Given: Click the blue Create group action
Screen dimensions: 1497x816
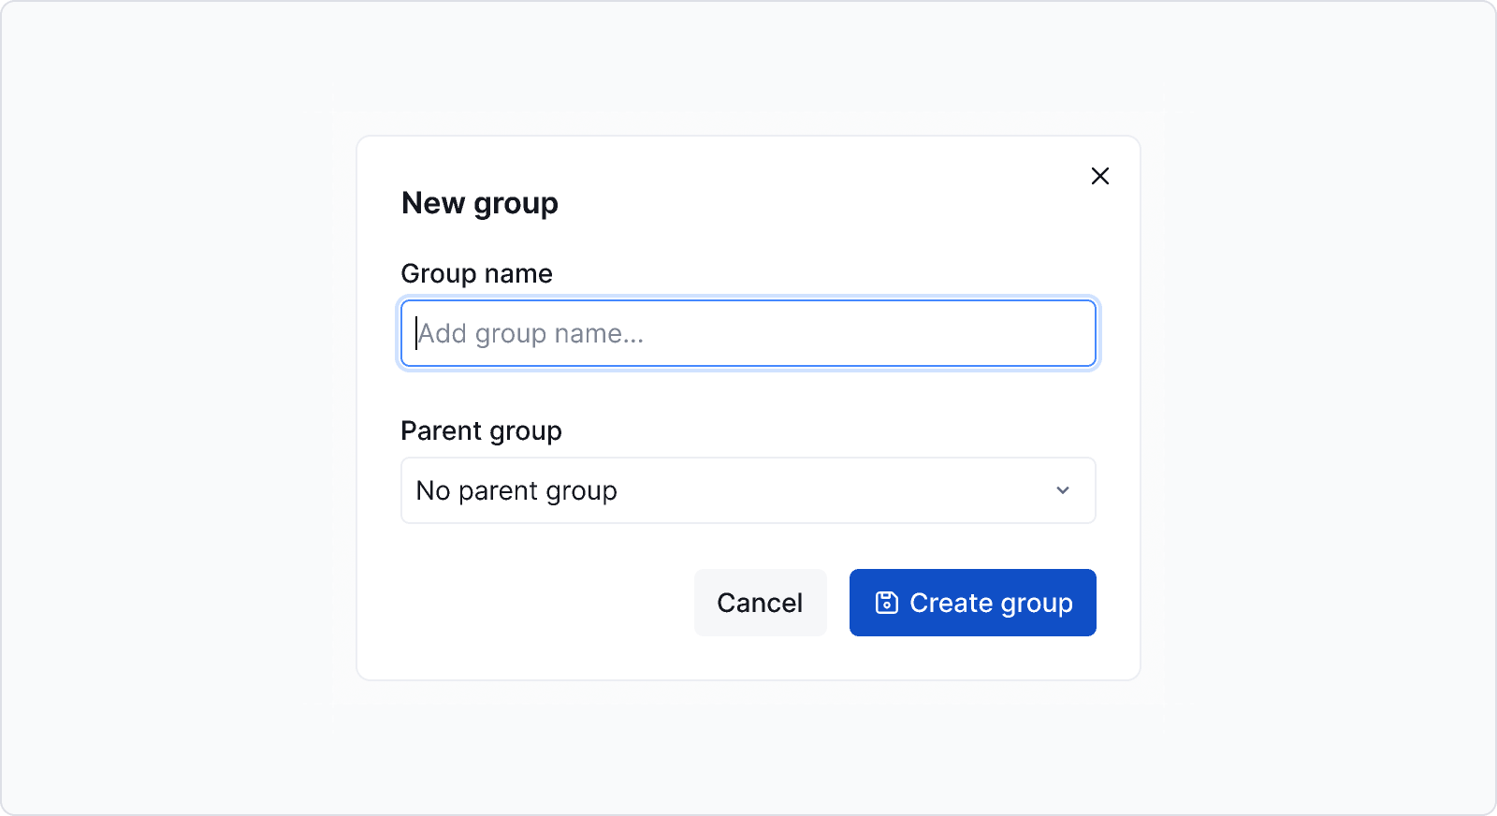Looking at the screenshot, I should click(973, 603).
